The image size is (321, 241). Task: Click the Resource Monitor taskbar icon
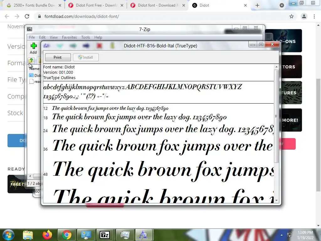tap(125, 235)
